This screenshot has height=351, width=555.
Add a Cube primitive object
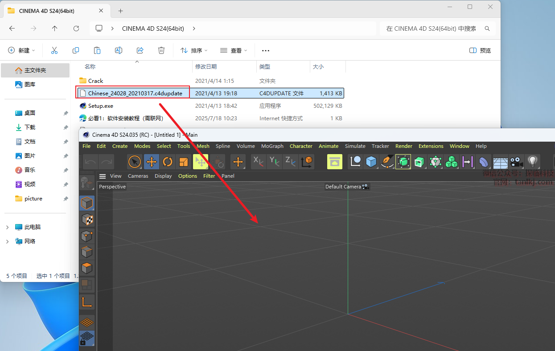tap(371, 162)
